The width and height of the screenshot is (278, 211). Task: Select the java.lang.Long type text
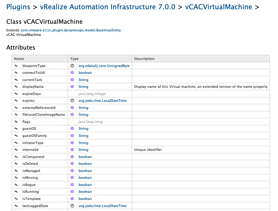91,122
